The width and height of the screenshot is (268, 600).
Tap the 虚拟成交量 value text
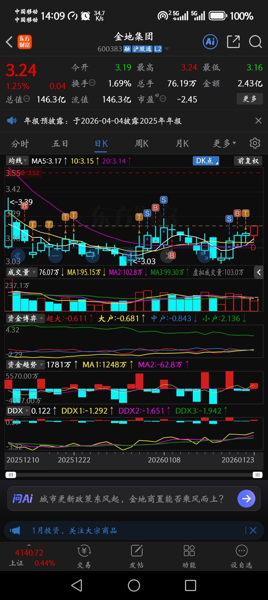[218, 272]
